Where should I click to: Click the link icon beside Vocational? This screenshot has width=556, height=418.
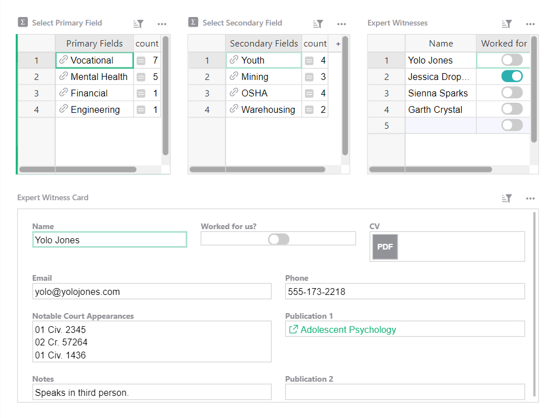click(62, 60)
